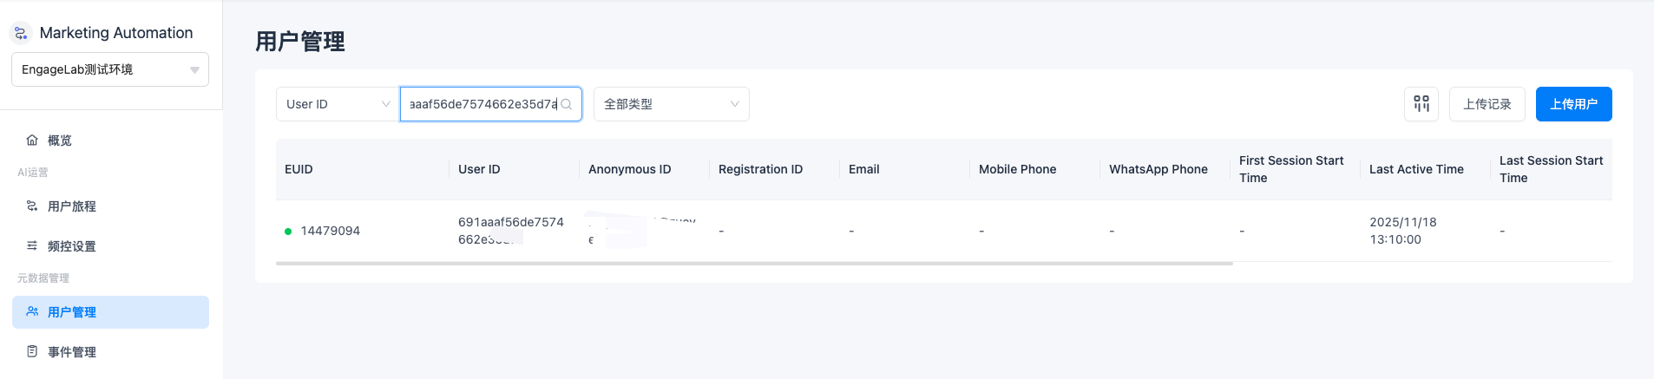Open the 全部类型 filter dropdown
Image resolution: width=1654 pixels, height=379 pixels.
pyautogui.click(x=672, y=104)
